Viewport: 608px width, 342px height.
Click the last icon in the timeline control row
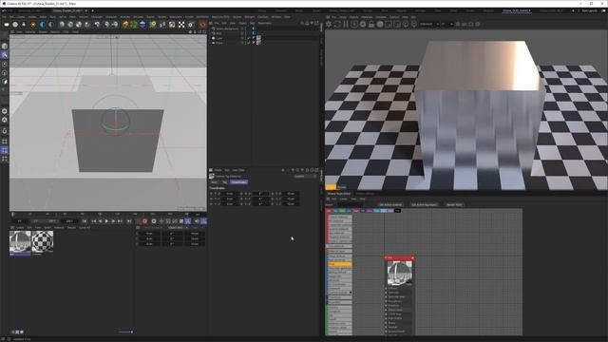[x=203, y=221]
